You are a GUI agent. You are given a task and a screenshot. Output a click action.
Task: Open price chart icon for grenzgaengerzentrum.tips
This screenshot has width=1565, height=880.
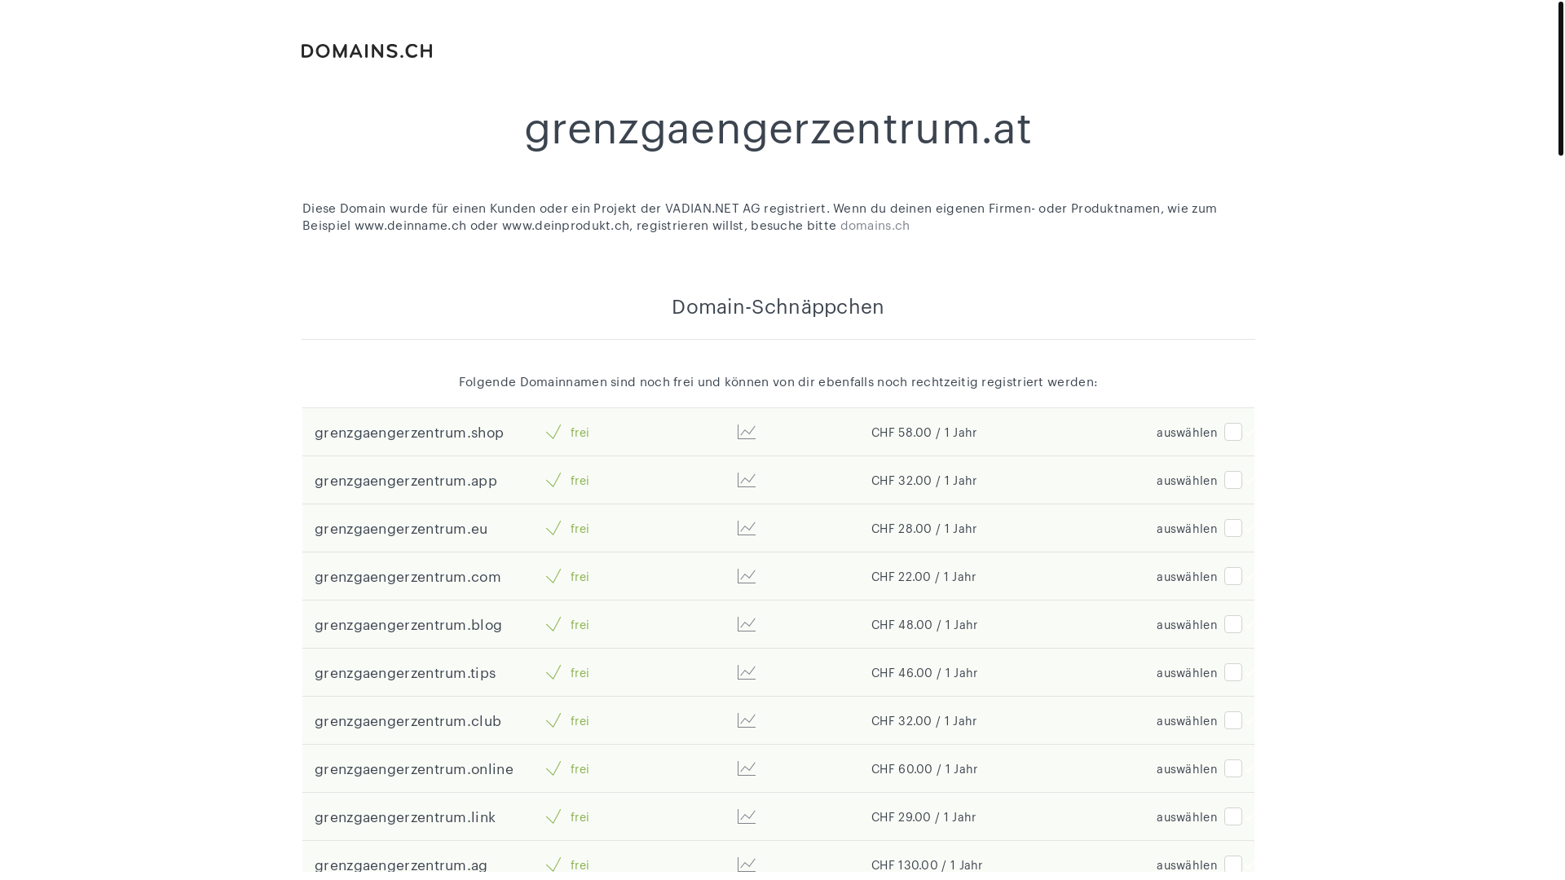point(746,672)
